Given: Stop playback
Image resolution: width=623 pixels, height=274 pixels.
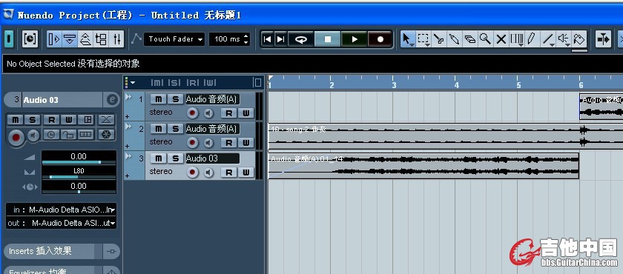Looking at the screenshot, I should 327,39.
